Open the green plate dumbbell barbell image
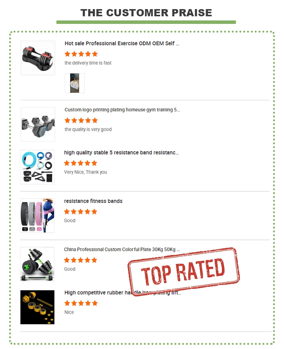Screen dimensions: 284x349 37,264
